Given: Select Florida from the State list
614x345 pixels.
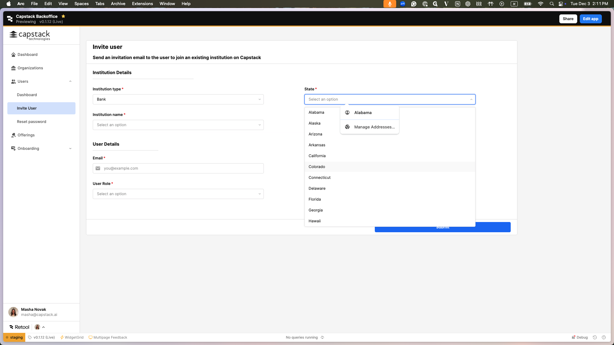Looking at the screenshot, I should coord(390,199).
